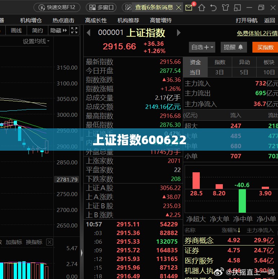Click the green 净中单 bar

pyautogui.click(x=242, y=201)
